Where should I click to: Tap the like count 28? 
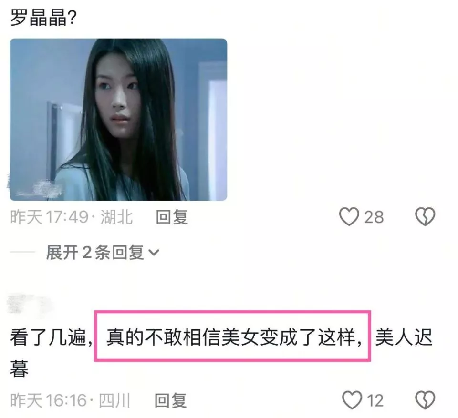374,217
